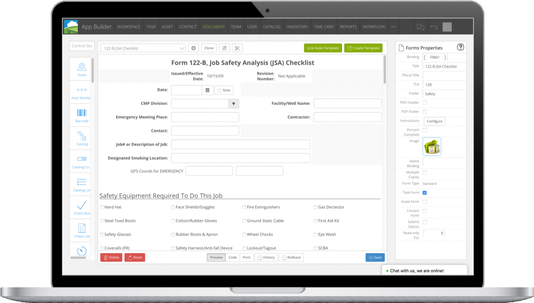
Task: Select the Asset widget in the sidebar
Action: [81, 68]
